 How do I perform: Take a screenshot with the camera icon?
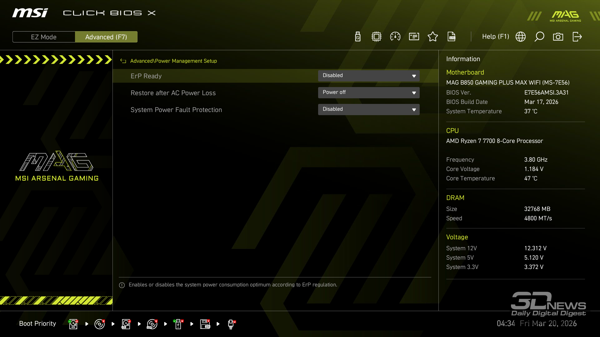[558, 37]
